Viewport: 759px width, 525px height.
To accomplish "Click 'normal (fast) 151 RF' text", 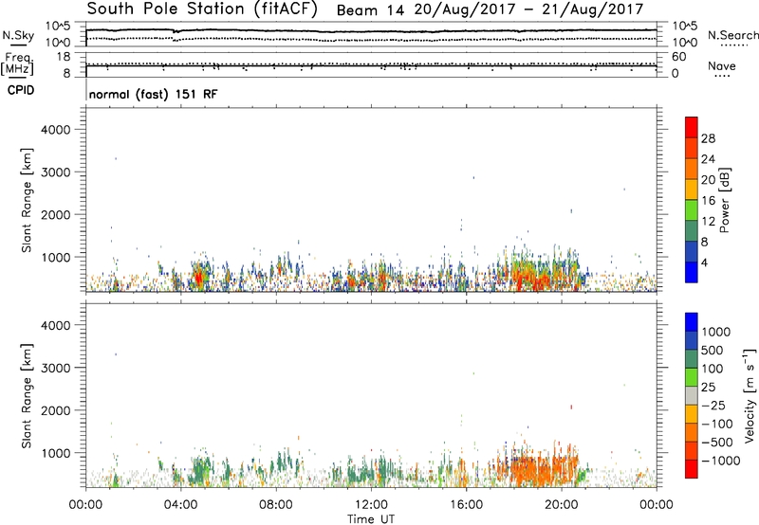I will (x=154, y=94).
